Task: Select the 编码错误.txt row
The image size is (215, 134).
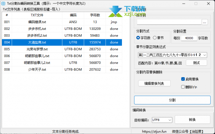Action: [x=62, y=22]
